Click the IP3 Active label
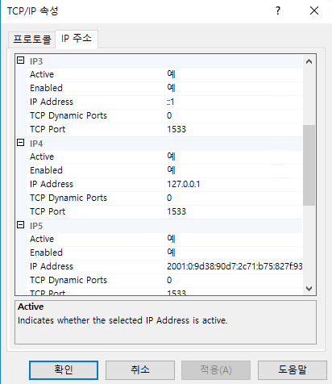 tap(42, 74)
